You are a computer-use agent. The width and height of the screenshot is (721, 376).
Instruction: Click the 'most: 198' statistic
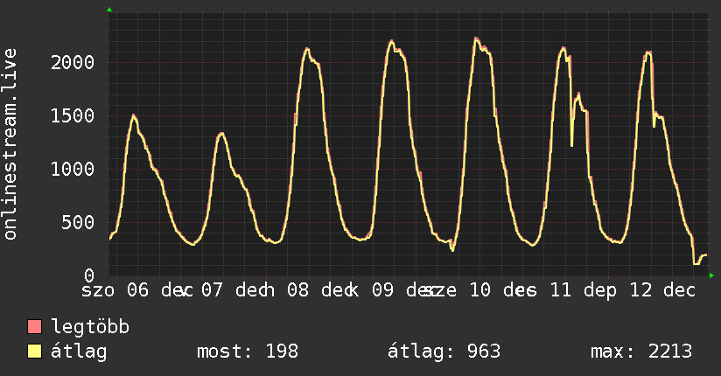[x=248, y=352]
